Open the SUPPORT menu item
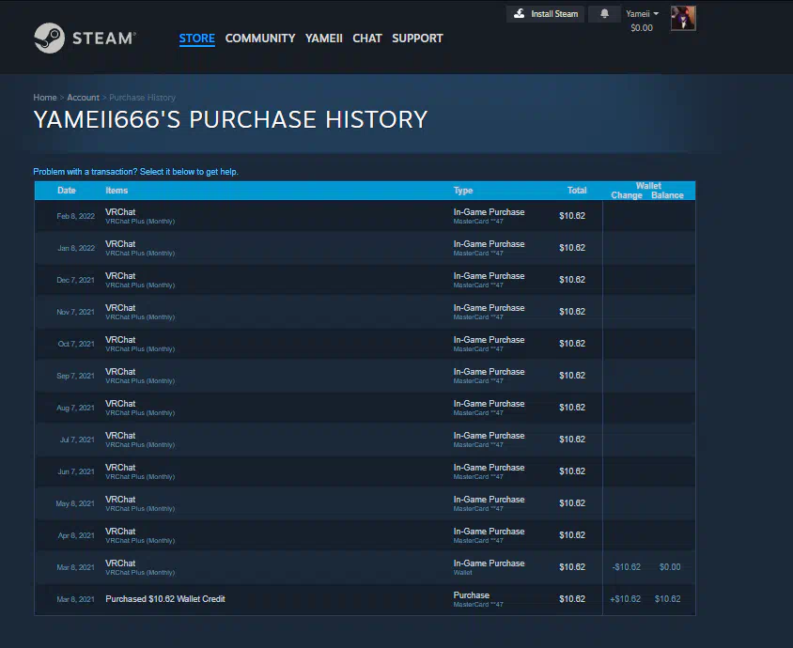 tap(417, 39)
